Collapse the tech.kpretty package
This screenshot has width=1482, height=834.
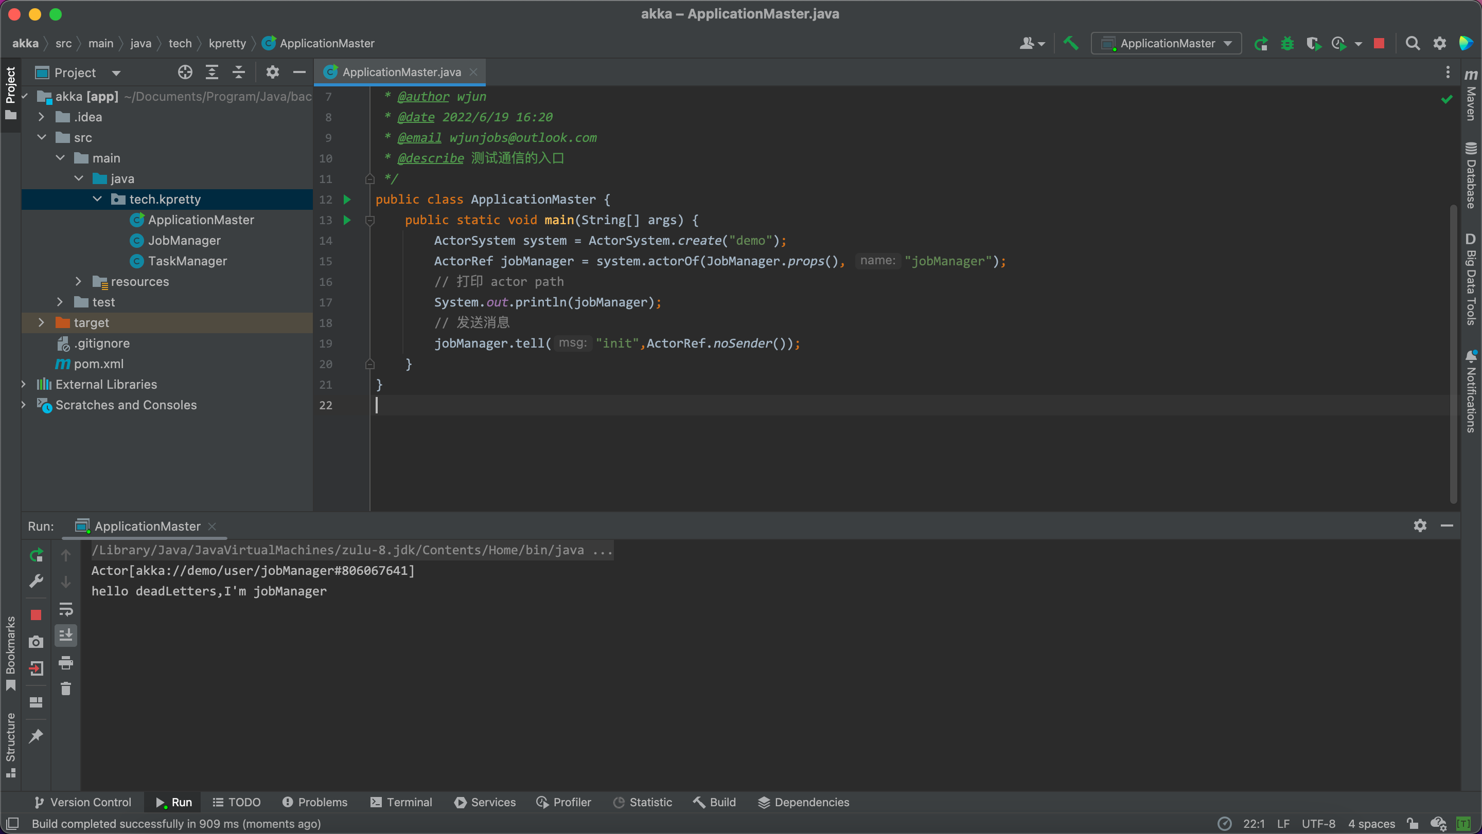point(97,199)
